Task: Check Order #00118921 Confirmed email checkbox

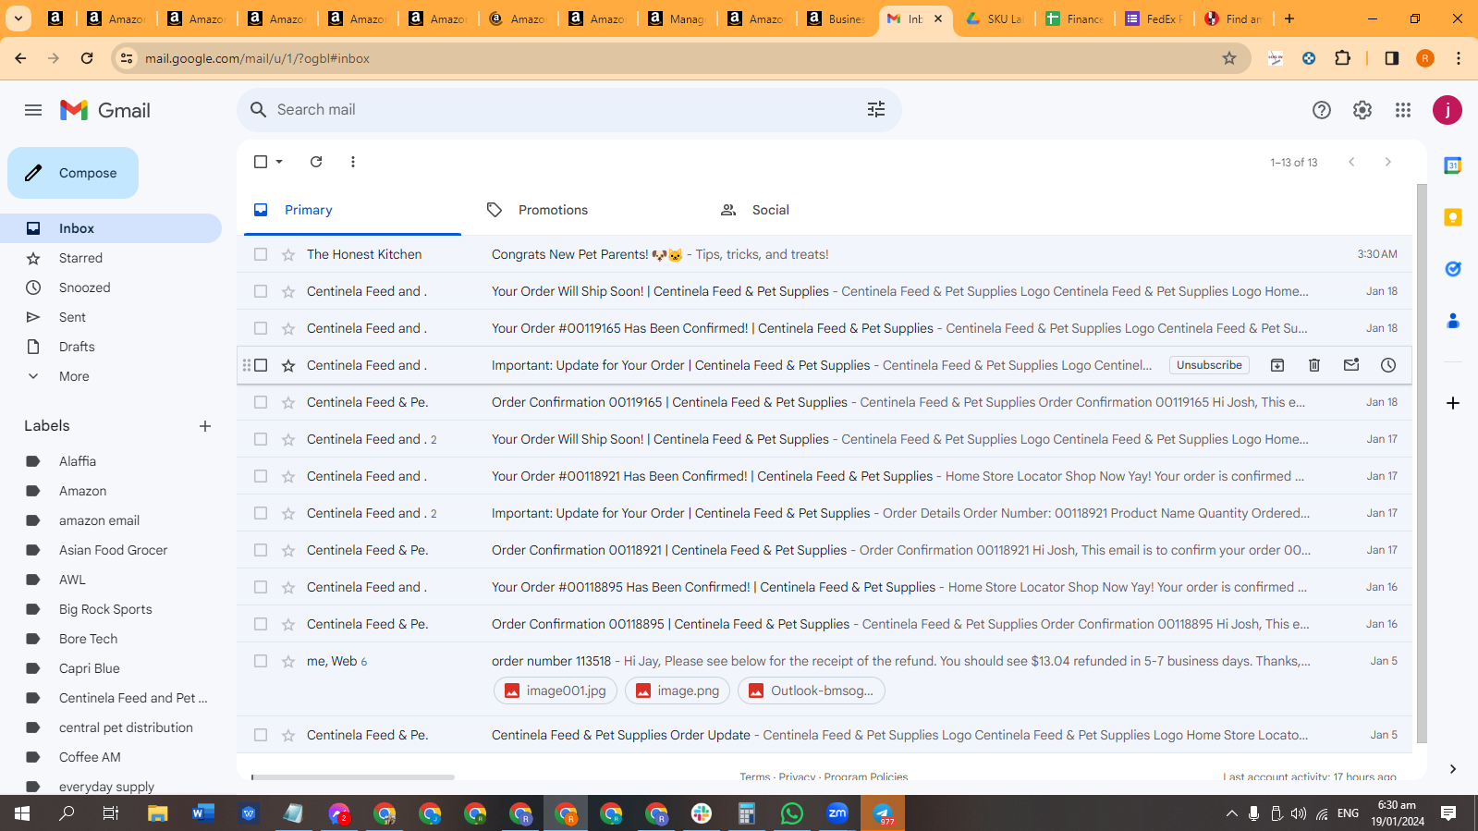Action: point(261,476)
